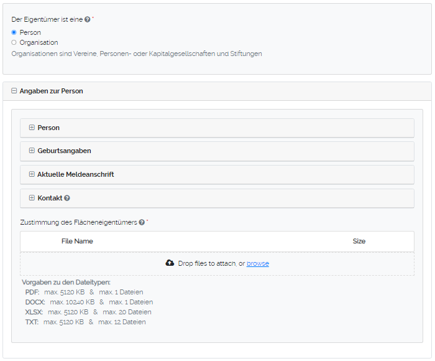The image size is (435, 361).
Task: Click help icon beside Zustimmung des Flächeneigentümers
Action: click(x=142, y=222)
